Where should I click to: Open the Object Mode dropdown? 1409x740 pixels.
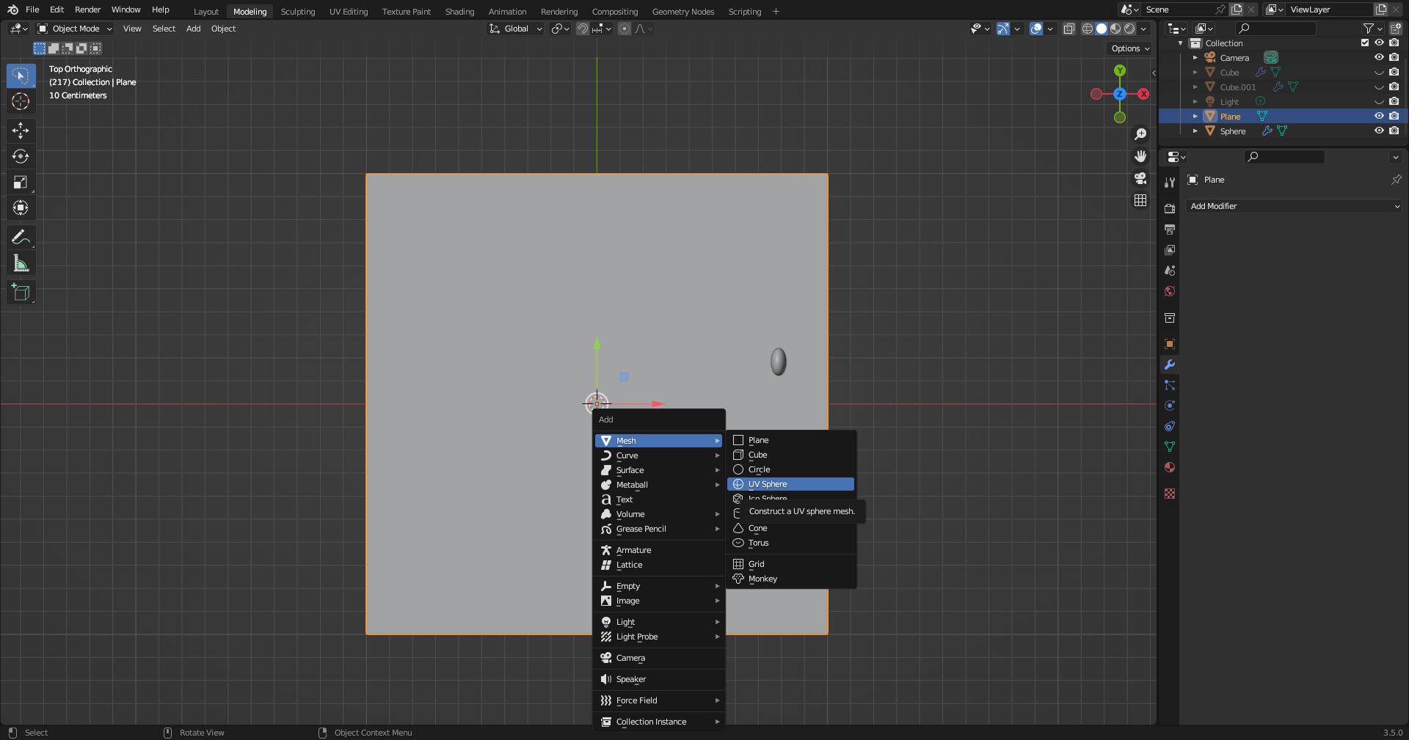[75, 29]
